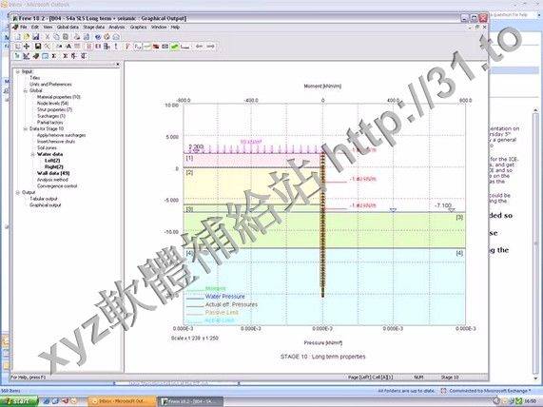This screenshot has height=407, width=543.
Task: Click the black cross move icon
Action: tap(27, 46)
